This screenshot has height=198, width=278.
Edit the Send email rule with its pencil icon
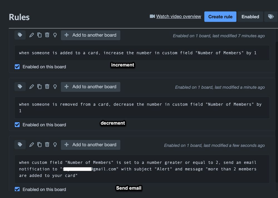pos(31,145)
